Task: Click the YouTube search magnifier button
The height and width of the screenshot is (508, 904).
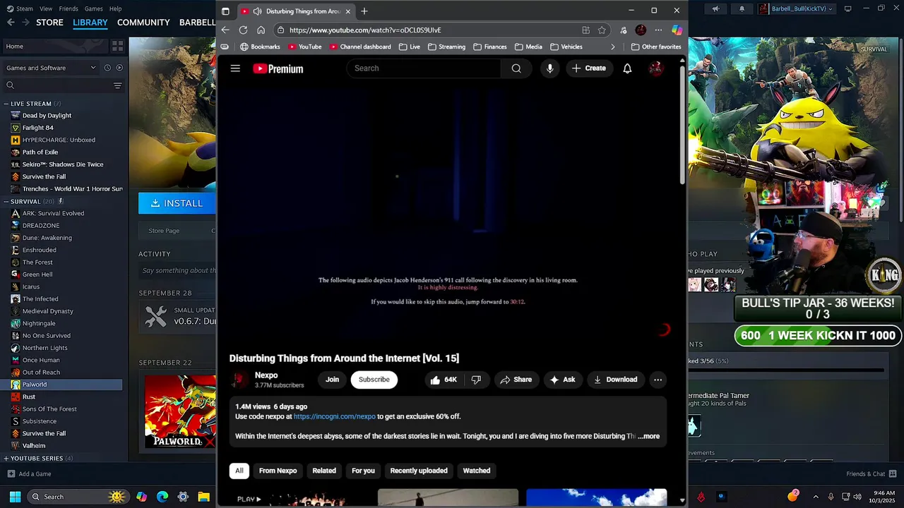Action: pyautogui.click(x=516, y=68)
